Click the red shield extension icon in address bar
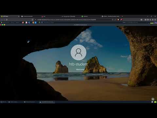Image resolution: width=157 pixels, height=118 pixels. tap(118, 20)
